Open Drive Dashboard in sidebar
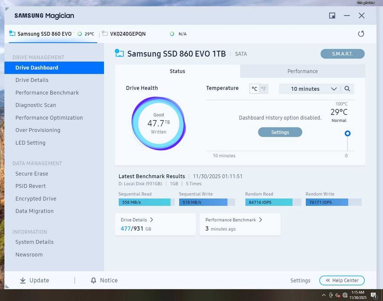383x301 pixels. [54, 68]
